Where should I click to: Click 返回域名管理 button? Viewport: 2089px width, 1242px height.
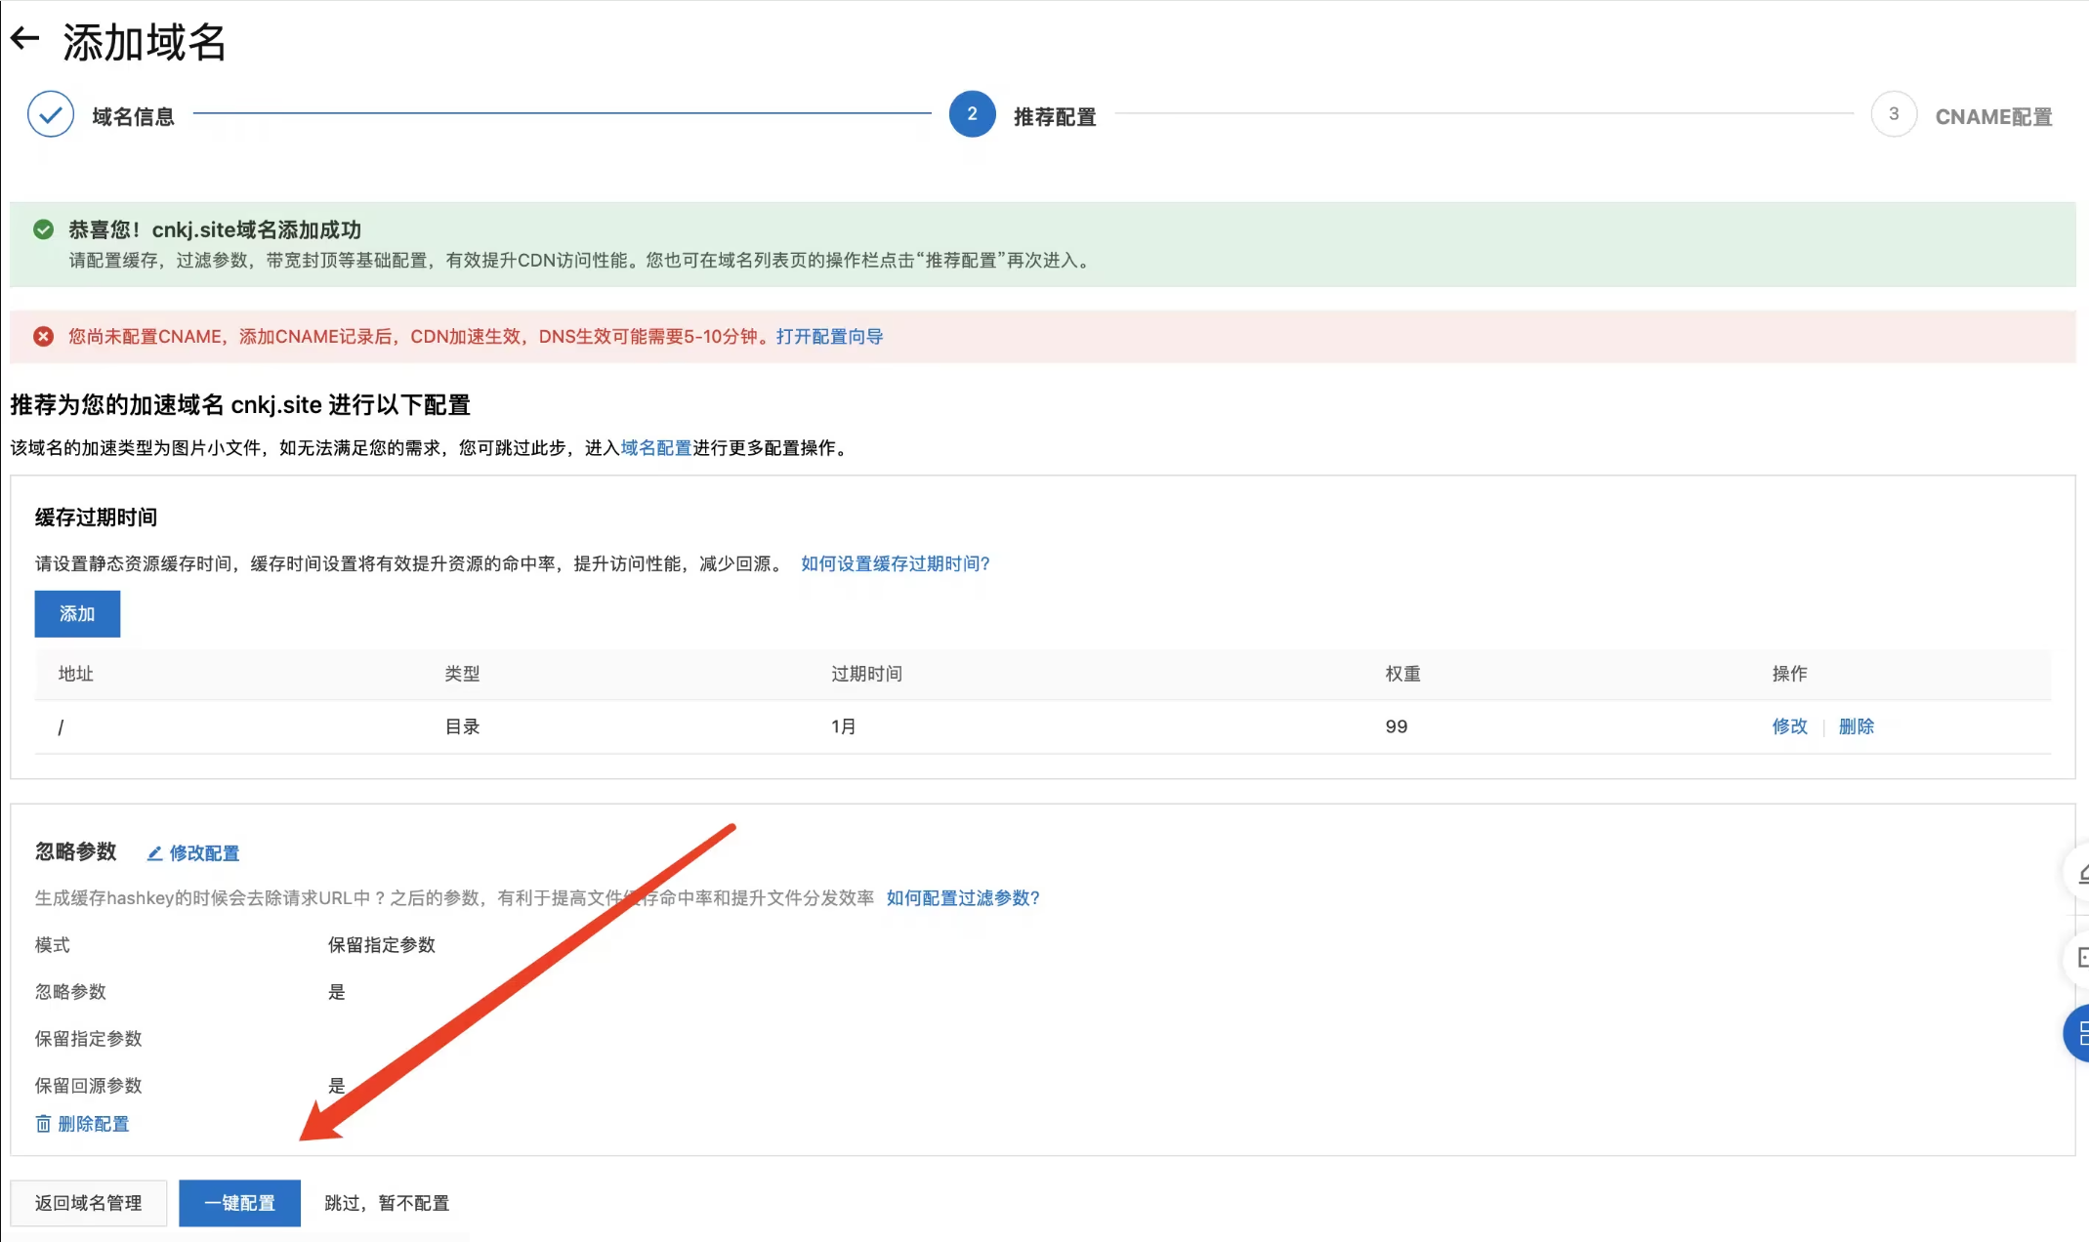point(88,1203)
